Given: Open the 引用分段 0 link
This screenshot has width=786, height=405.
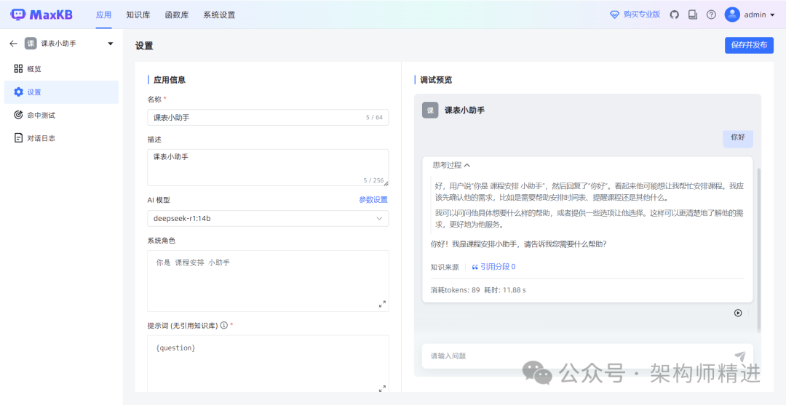Looking at the screenshot, I should click(x=498, y=267).
